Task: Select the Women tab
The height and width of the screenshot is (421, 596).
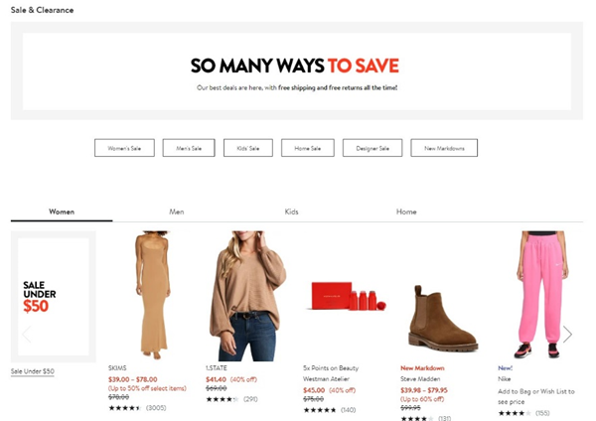Action: 62,211
